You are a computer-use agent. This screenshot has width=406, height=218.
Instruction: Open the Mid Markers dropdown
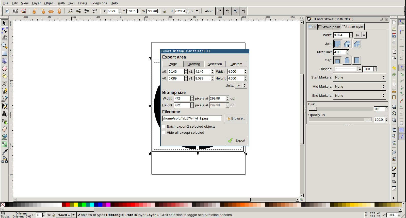click(360, 87)
